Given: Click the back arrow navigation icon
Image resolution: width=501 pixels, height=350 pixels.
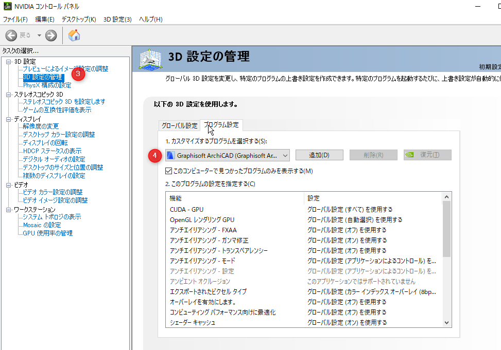Looking at the screenshot, I should 11,35.
